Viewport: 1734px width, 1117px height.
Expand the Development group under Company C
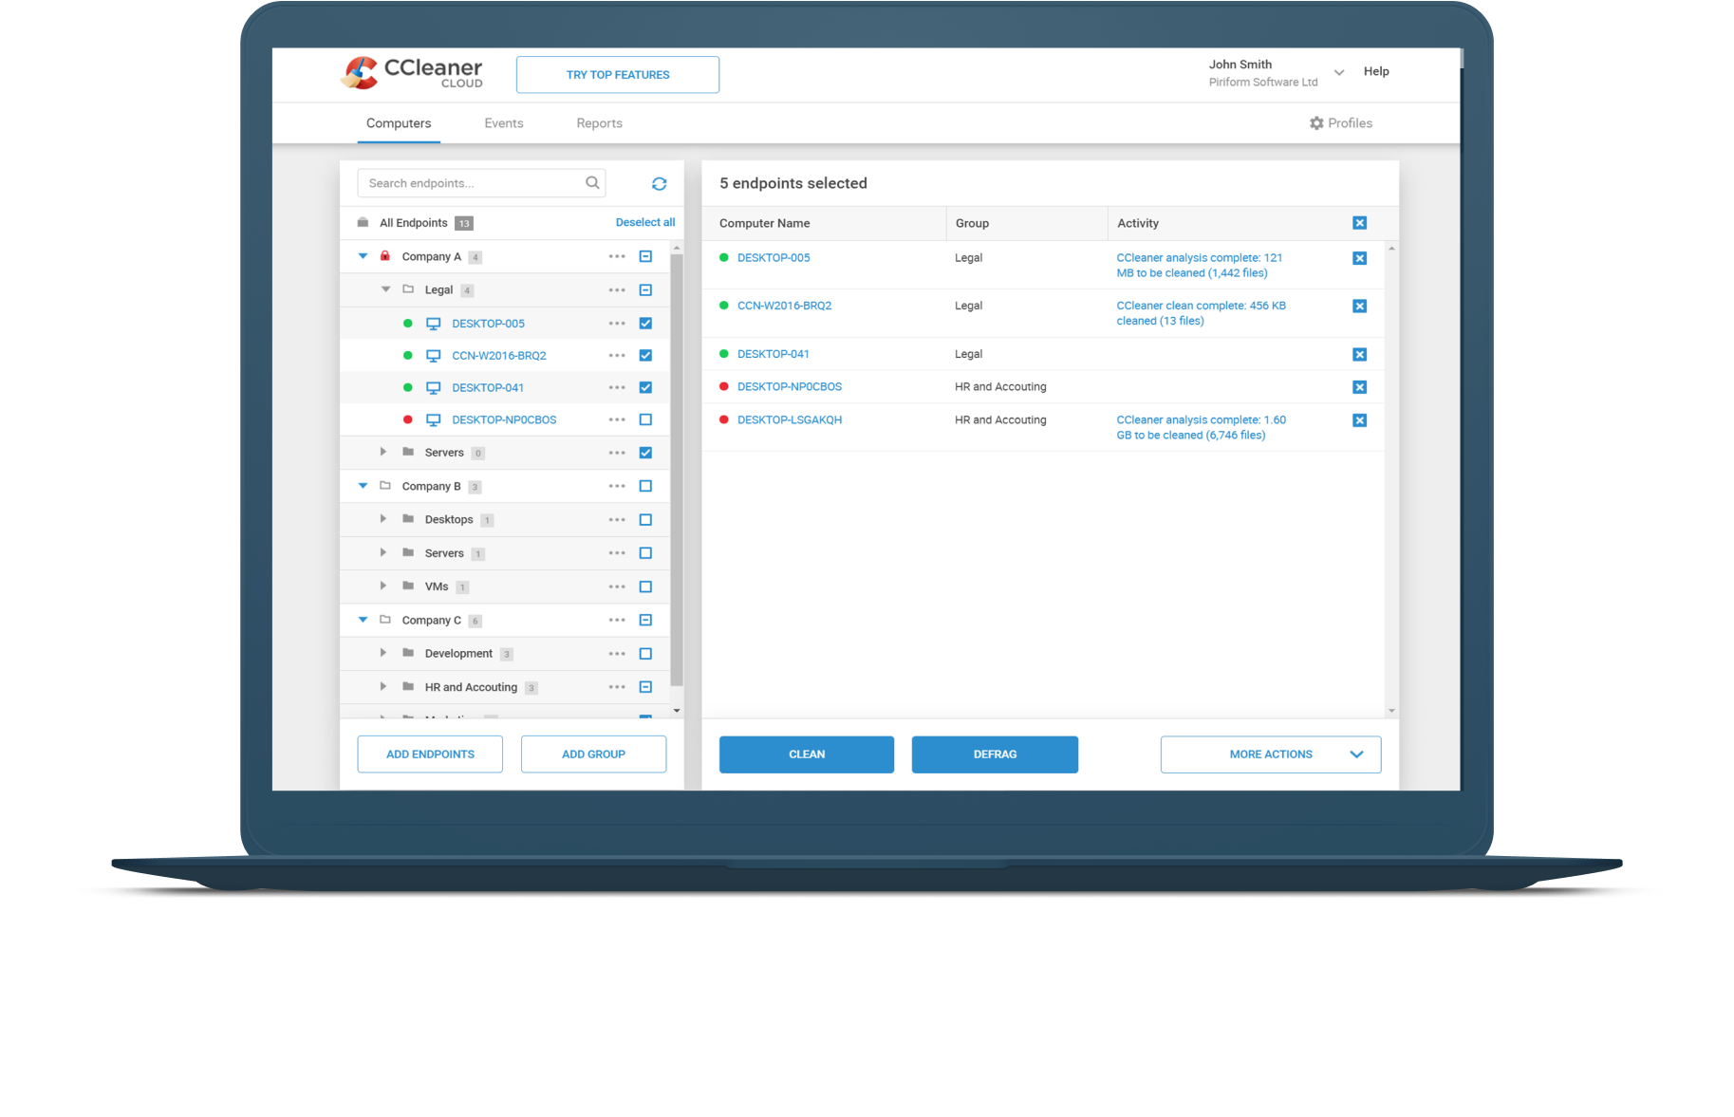pos(383,653)
